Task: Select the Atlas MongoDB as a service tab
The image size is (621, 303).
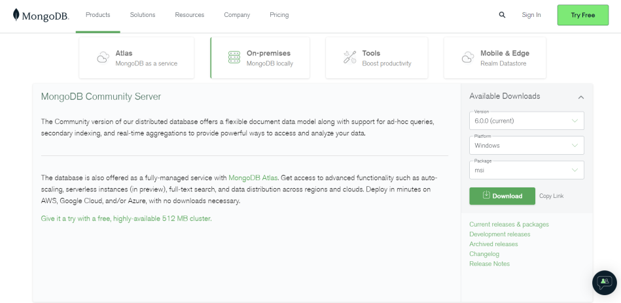Action: click(x=137, y=57)
